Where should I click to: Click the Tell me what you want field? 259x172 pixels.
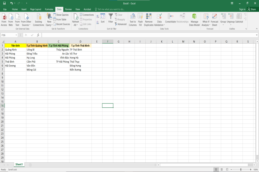[110, 9]
